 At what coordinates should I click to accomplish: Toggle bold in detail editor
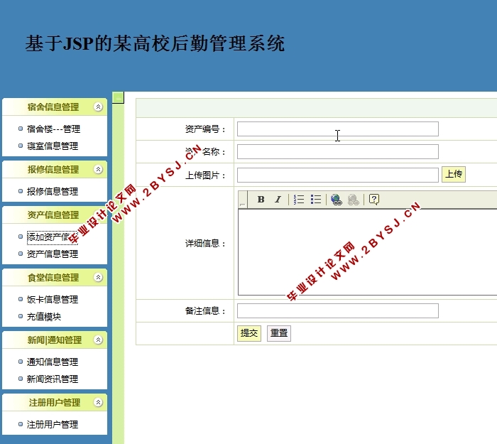[x=261, y=199]
